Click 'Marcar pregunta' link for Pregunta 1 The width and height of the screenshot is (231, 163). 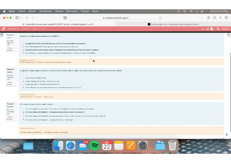(x=10, y=49)
